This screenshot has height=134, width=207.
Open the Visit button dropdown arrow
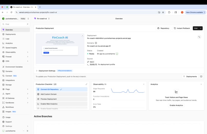pyautogui.click(x=201, y=28)
